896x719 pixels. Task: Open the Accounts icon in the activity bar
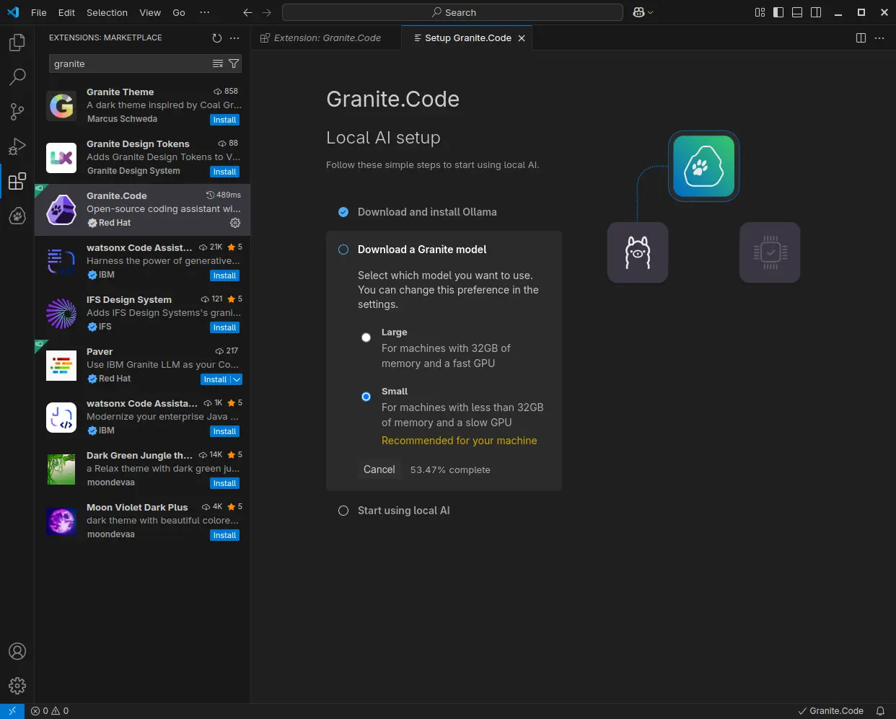(x=17, y=651)
